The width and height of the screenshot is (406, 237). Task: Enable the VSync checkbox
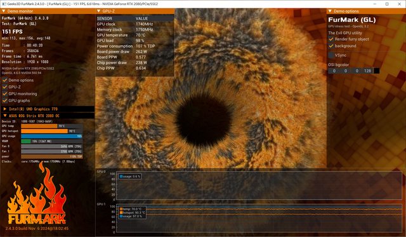click(331, 55)
